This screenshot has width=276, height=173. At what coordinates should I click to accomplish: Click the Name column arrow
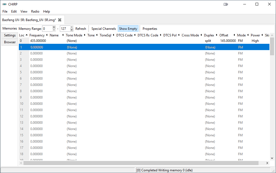tap(63, 35)
